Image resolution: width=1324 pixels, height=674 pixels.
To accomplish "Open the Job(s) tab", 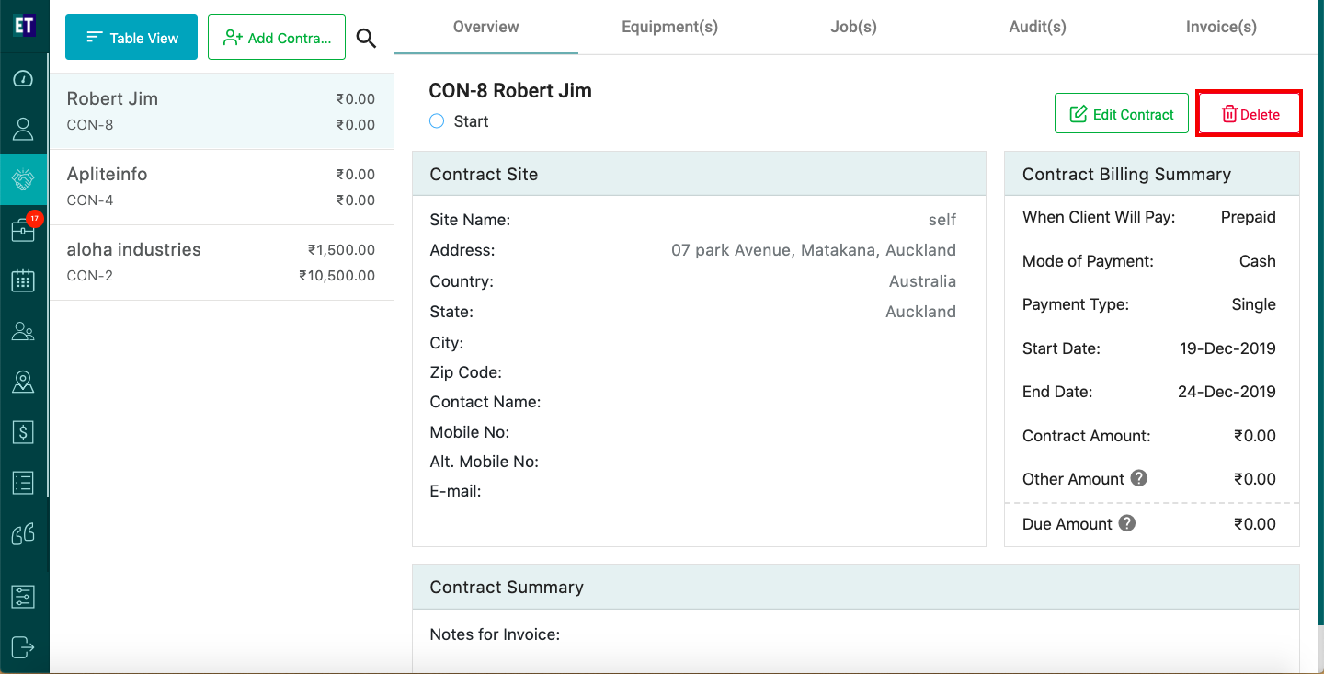I will (x=854, y=27).
